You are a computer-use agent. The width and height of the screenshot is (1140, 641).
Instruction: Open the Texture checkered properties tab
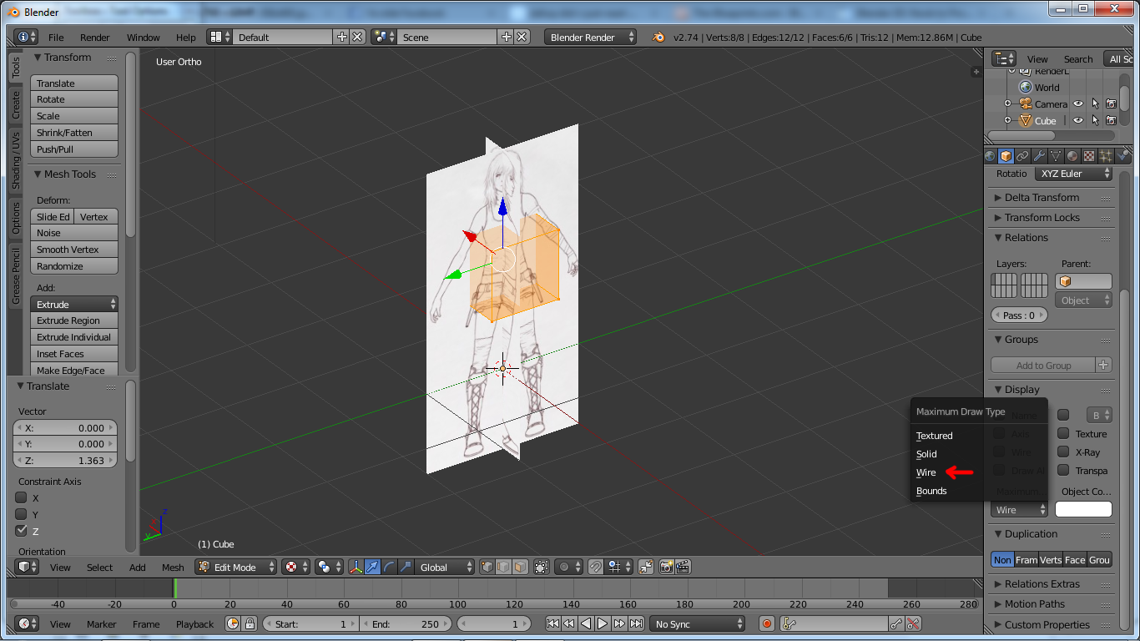(1088, 155)
